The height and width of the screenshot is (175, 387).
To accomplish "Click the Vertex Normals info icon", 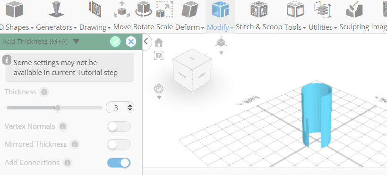I will coord(63,126).
